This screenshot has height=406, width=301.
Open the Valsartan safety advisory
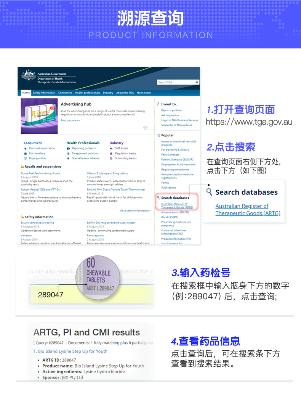(x=26, y=236)
